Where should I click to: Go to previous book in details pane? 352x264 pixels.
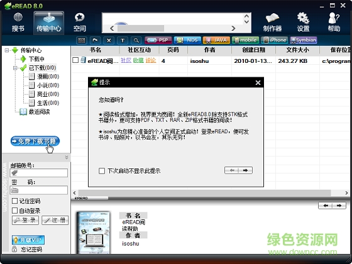[326, 206]
